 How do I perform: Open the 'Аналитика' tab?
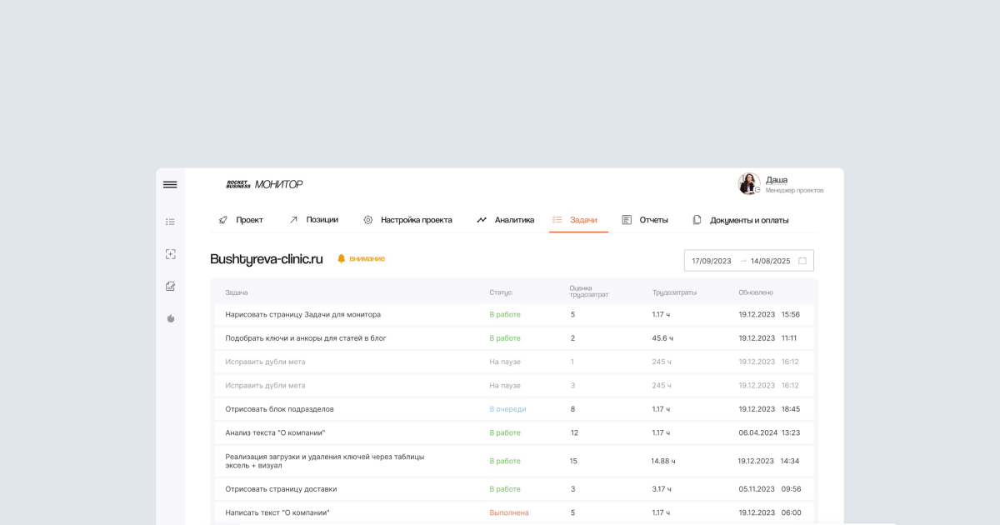tap(505, 220)
